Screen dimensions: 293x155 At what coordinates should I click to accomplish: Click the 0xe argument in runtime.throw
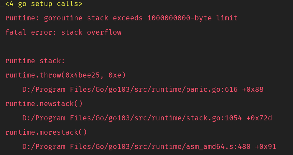[x=115, y=75]
